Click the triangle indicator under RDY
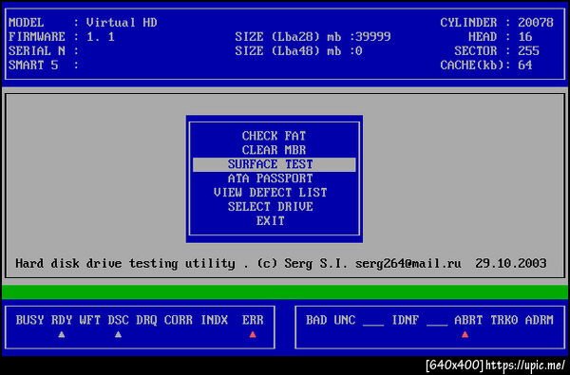 coord(62,334)
